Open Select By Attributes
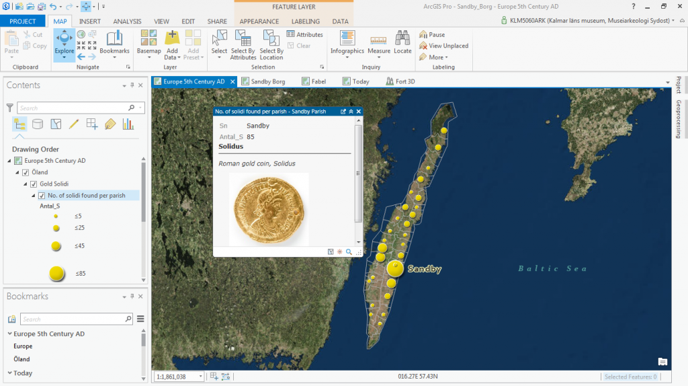The width and height of the screenshot is (688, 386). [243, 44]
